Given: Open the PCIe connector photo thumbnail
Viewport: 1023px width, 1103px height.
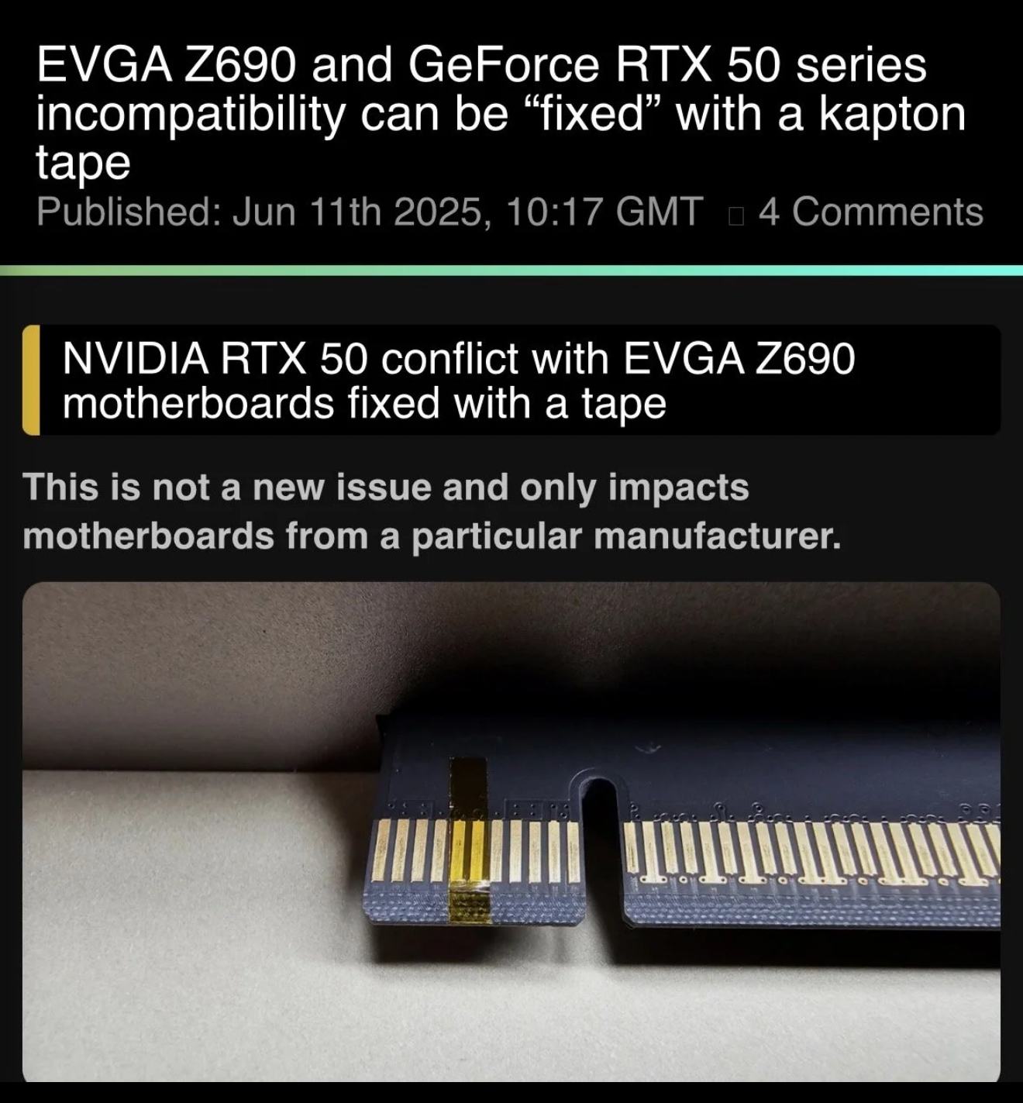Looking at the screenshot, I should coord(511,832).
